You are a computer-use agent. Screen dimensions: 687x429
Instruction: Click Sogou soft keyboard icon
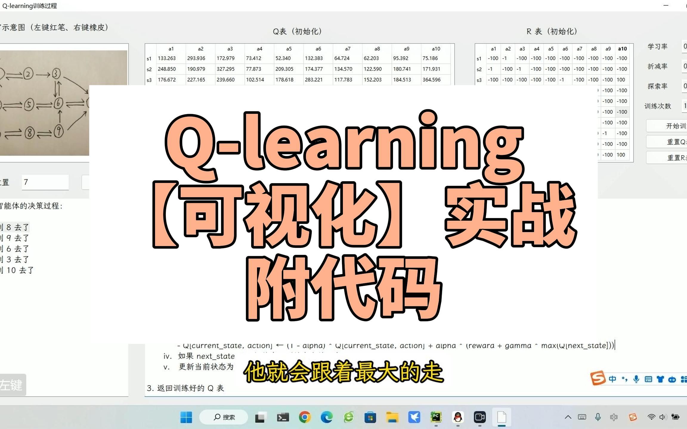click(648, 379)
